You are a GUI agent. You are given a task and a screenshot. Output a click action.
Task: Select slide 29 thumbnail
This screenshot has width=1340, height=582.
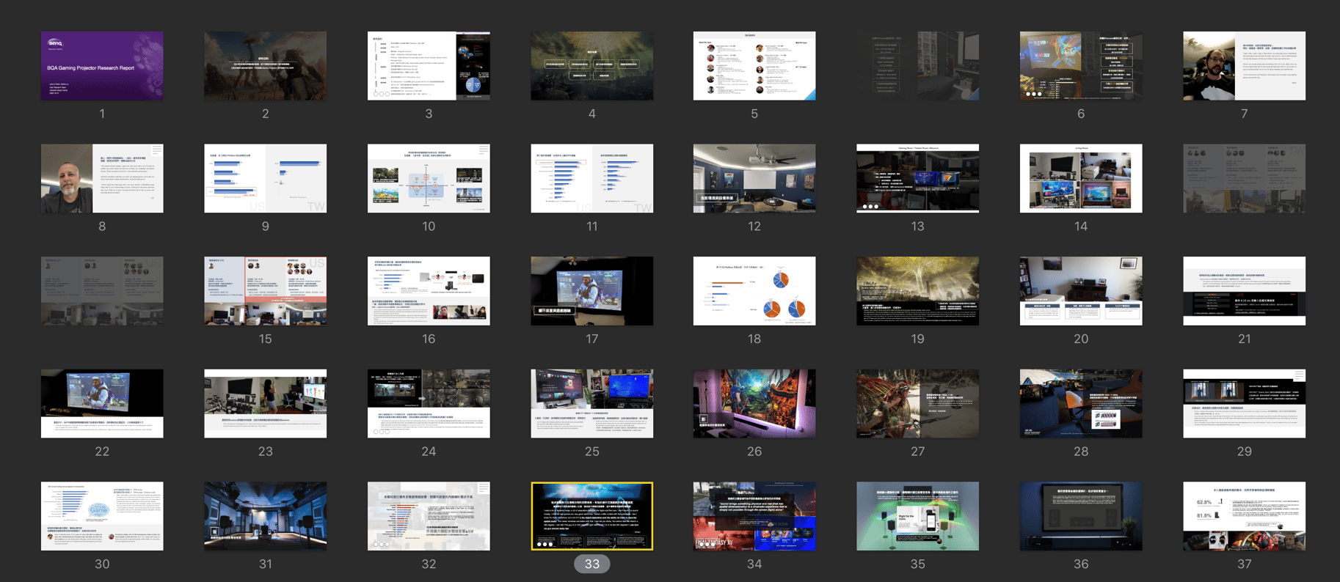tap(1244, 403)
